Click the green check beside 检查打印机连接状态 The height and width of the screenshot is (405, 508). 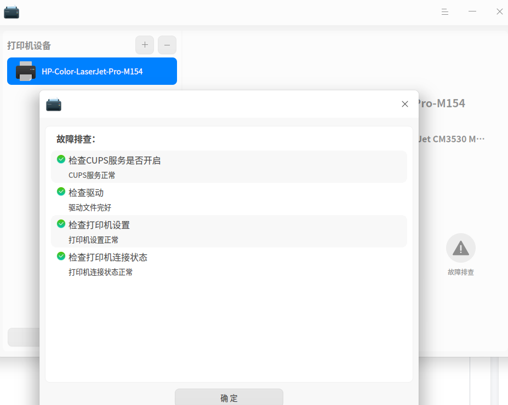61,256
